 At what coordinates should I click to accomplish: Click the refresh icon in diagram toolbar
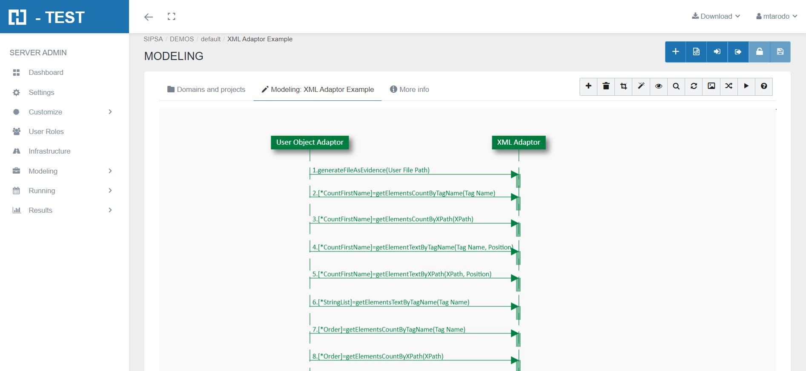(x=694, y=86)
